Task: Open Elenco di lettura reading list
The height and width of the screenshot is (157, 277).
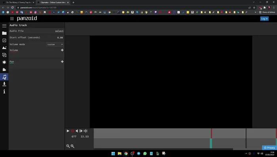Action: pyautogui.click(x=267, y=12)
